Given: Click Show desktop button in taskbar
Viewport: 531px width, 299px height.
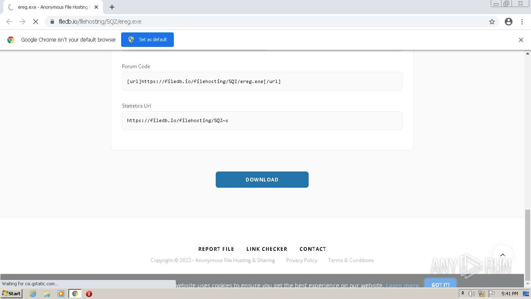Looking at the screenshot, I should click(526, 294).
